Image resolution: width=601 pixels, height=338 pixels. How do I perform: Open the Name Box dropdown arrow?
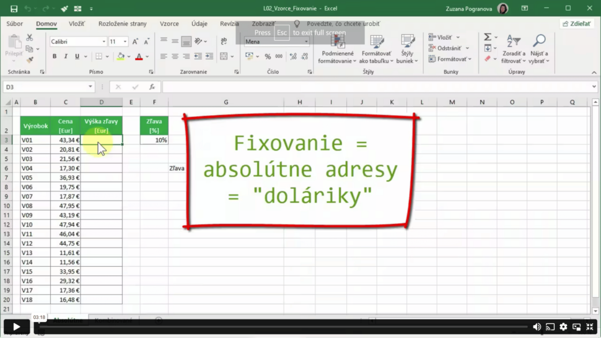tap(90, 87)
